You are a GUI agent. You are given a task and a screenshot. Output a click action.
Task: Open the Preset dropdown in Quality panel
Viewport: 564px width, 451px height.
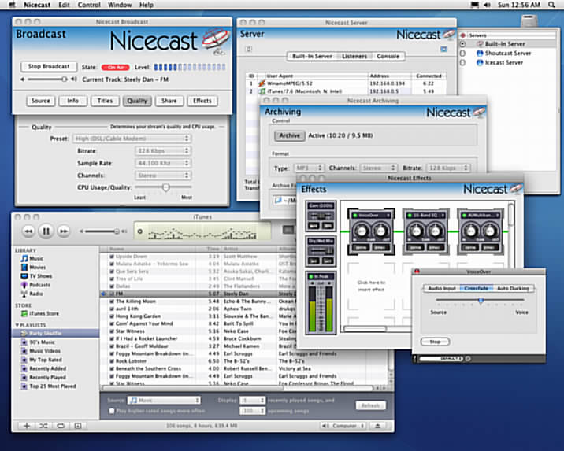click(132, 139)
